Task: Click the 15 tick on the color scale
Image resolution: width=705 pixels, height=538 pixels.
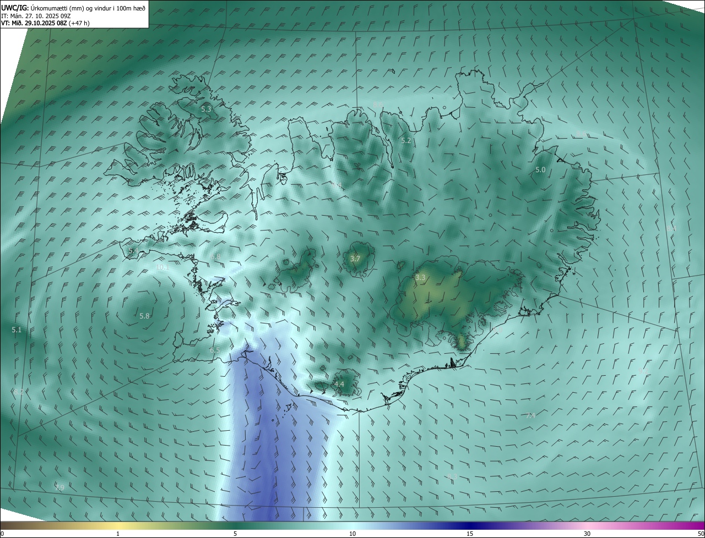Action: click(470, 534)
